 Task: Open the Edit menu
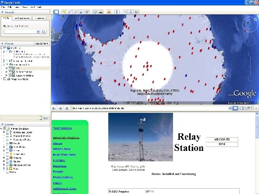(x=10, y=7)
